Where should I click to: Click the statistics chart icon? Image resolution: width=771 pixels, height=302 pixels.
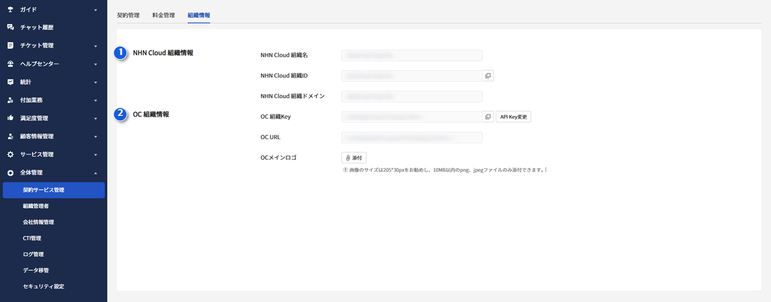pos(10,82)
